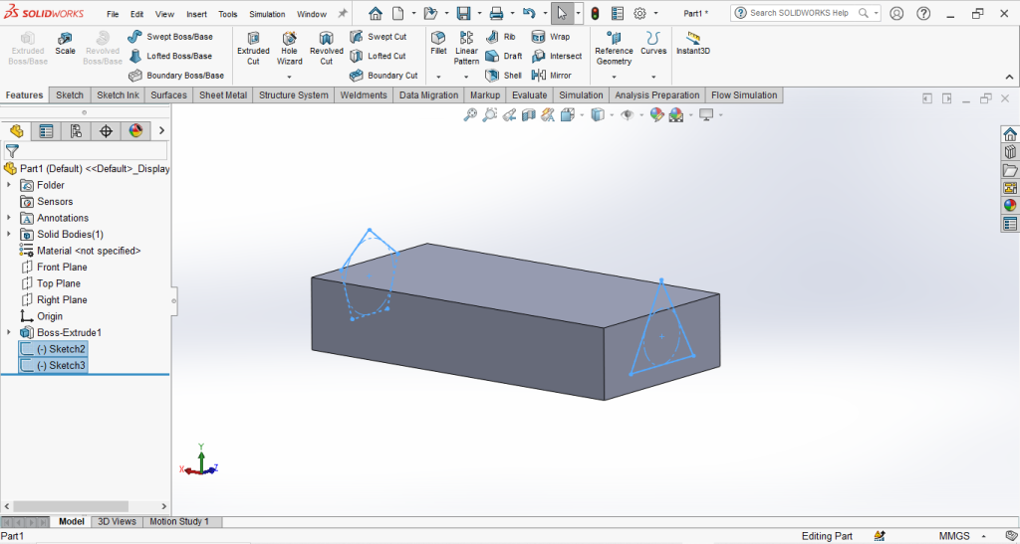This screenshot has width=1020, height=544.
Task: Toggle the Instant3D mode
Action: 692,43
